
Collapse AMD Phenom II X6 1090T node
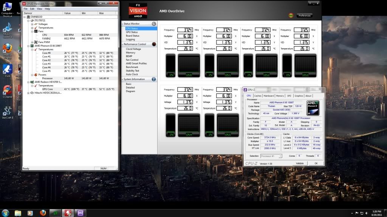28,46
